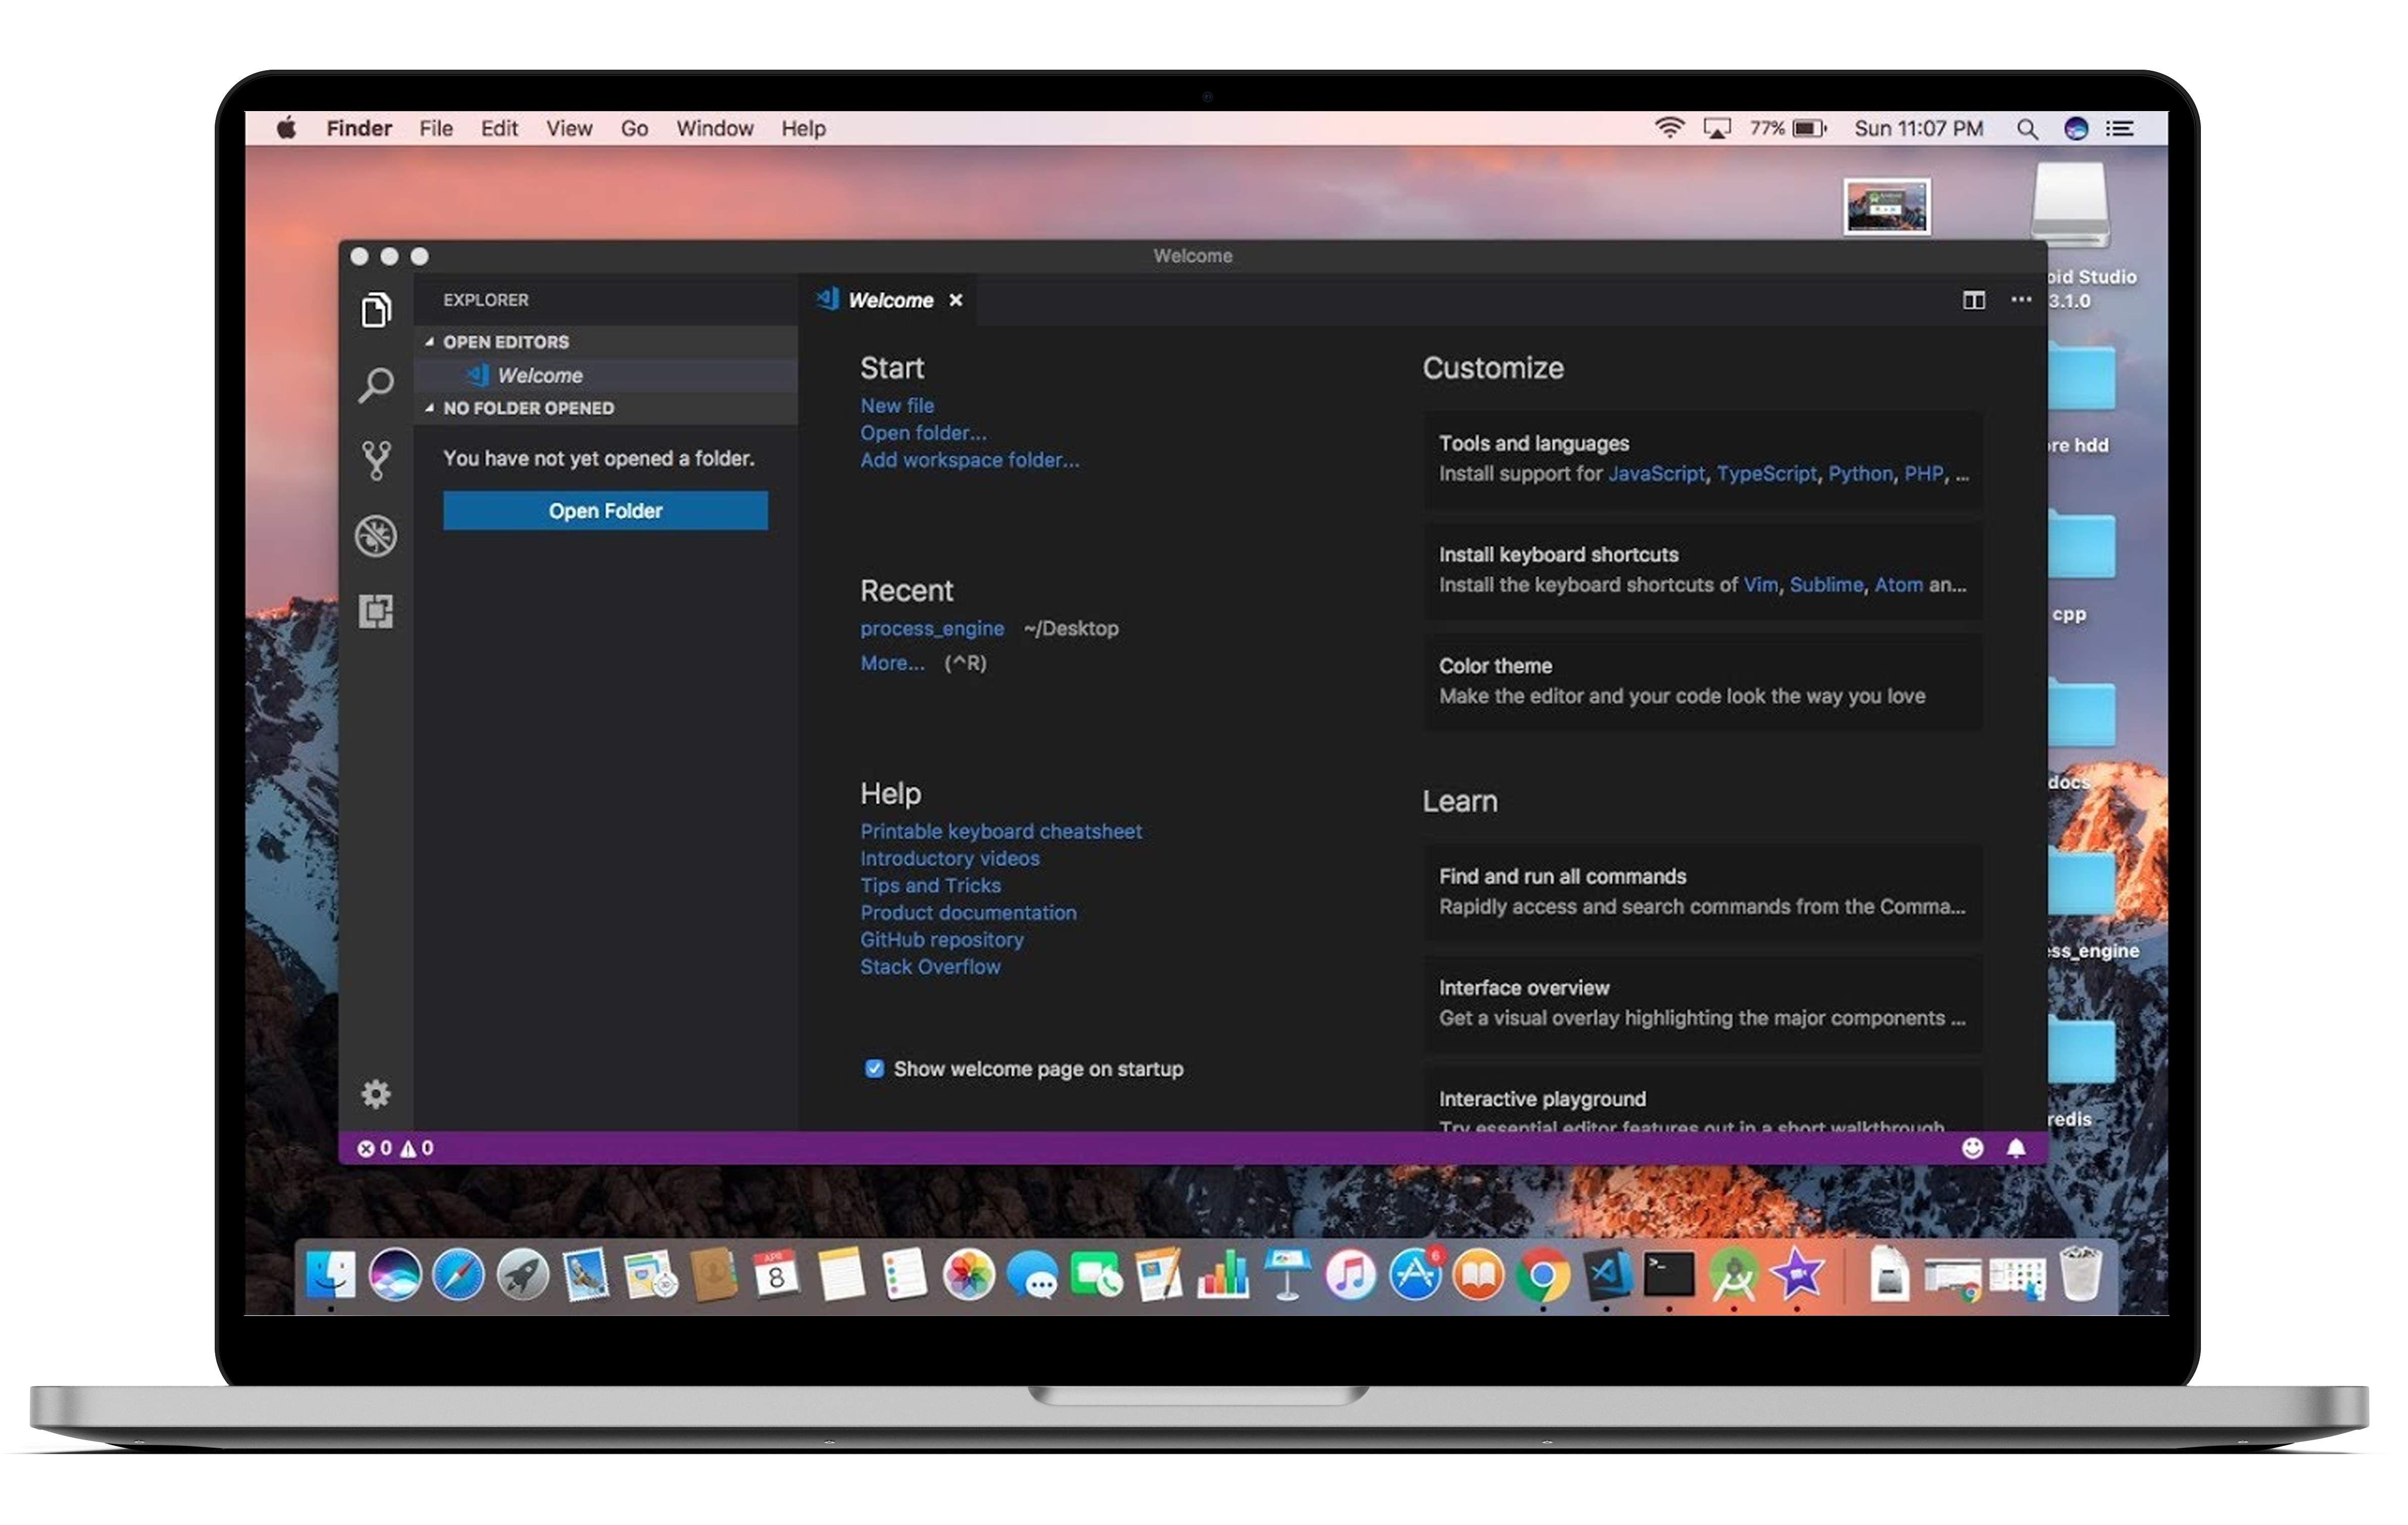Select the Welcome editor tab
Screen dimensions: 2408x1525
pos(889,301)
